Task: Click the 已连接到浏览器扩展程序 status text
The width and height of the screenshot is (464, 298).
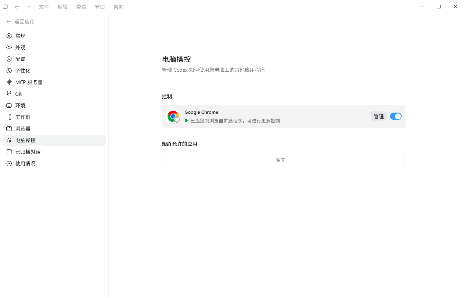Action: point(235,121)
